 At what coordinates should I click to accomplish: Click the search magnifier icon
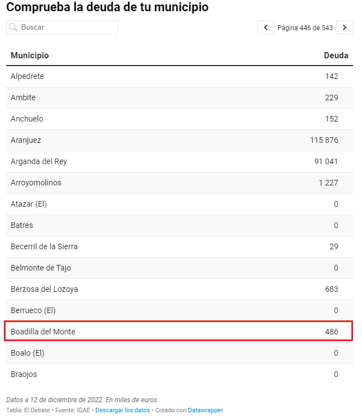13,27
